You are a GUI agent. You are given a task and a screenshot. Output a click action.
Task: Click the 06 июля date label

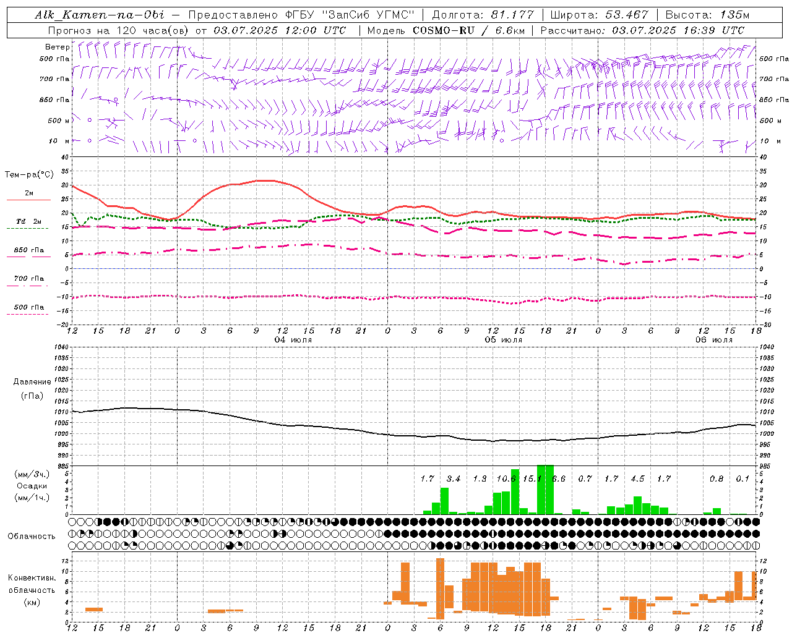(x=713, y=340)
